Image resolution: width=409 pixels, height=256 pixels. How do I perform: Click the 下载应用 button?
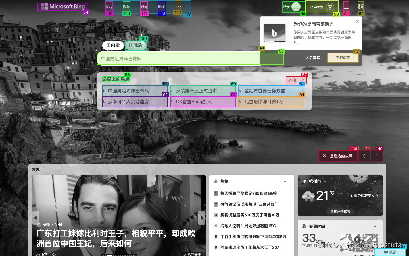[343, 58]
